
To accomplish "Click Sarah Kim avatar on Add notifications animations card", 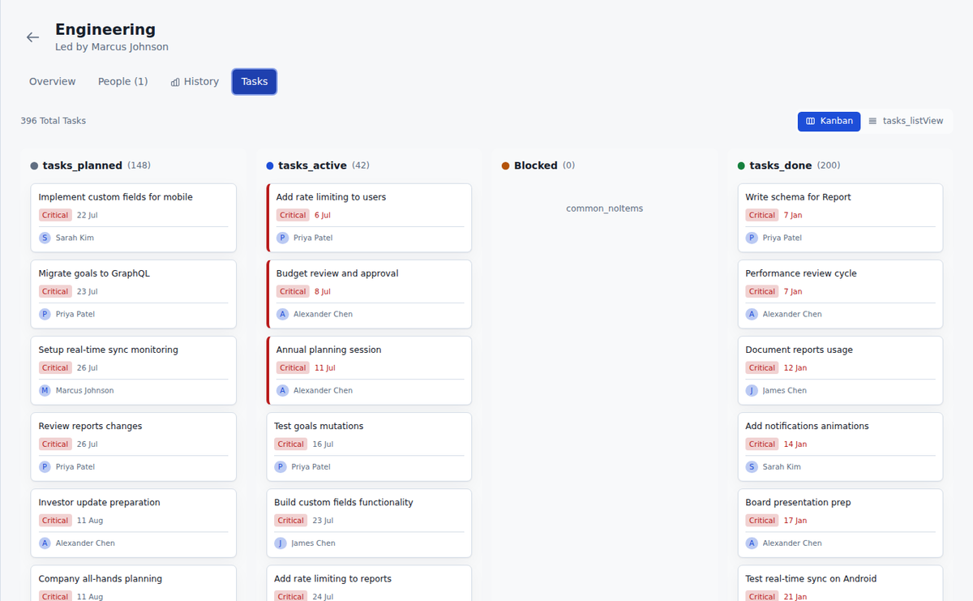I will click(752, 466).
